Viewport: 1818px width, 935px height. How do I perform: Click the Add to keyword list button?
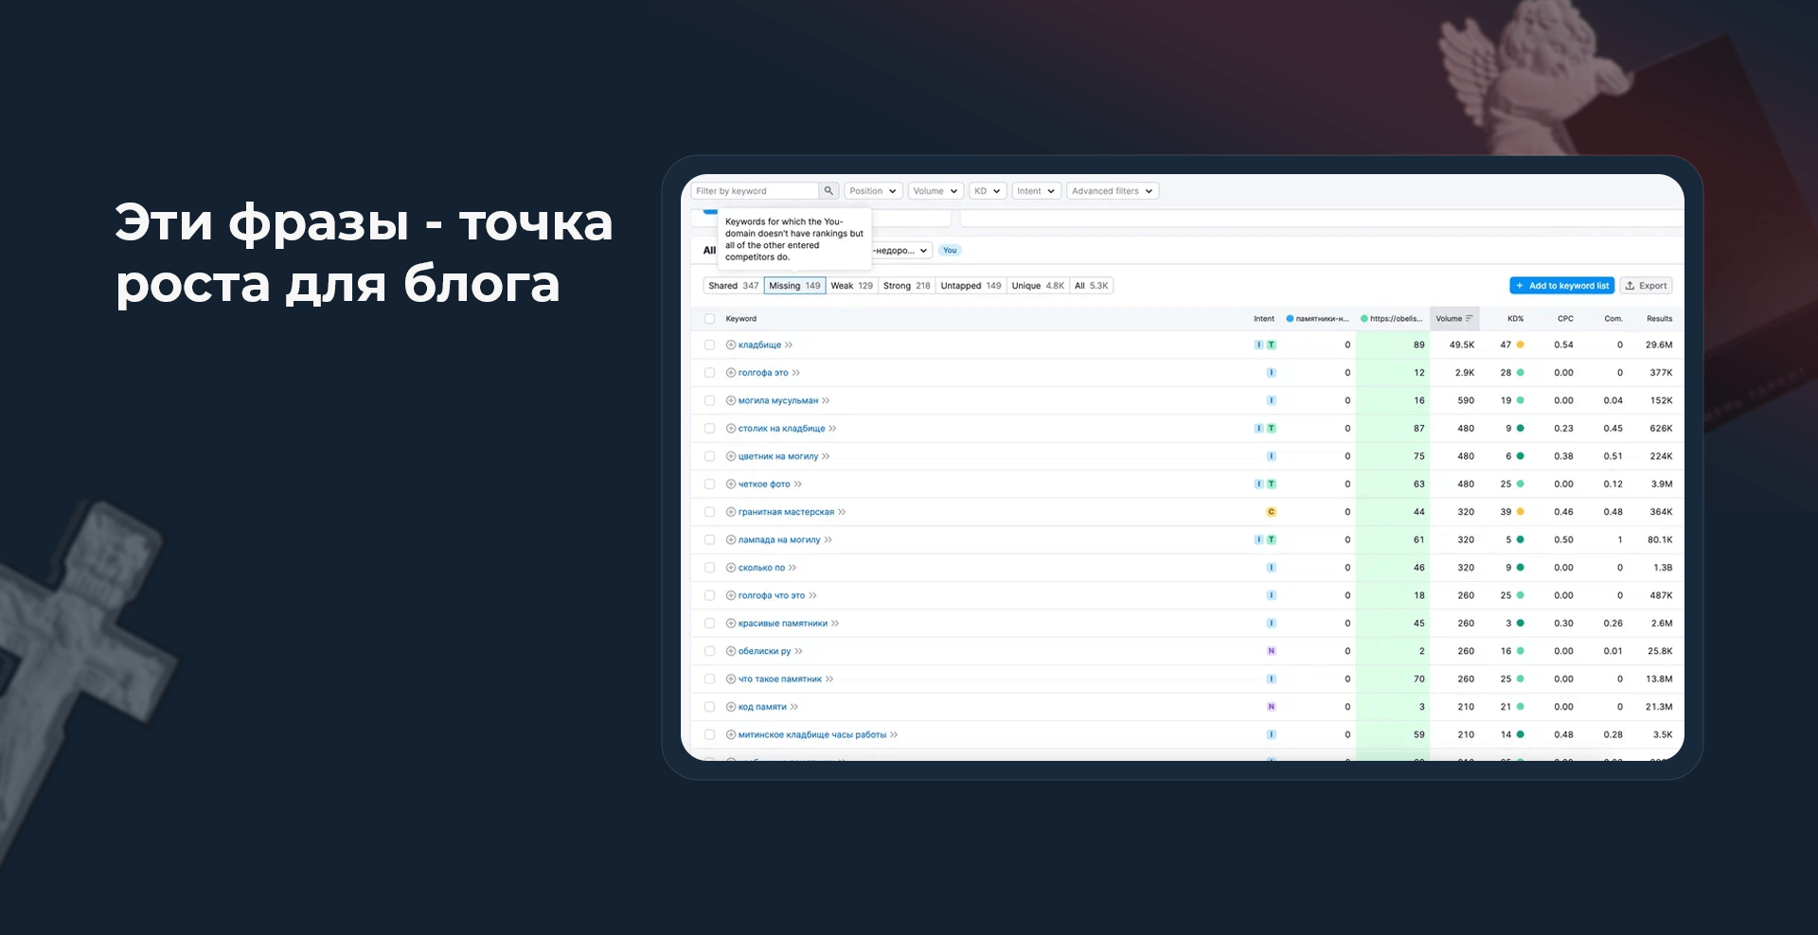tap(1561, 285)
